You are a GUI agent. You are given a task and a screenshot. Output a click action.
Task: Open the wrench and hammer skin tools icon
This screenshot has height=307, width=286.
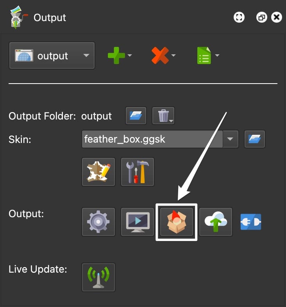coord(138,172)
